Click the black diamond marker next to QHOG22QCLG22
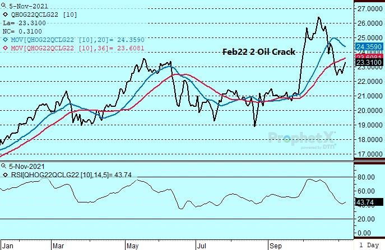385x250 pixels. (5, 13)
